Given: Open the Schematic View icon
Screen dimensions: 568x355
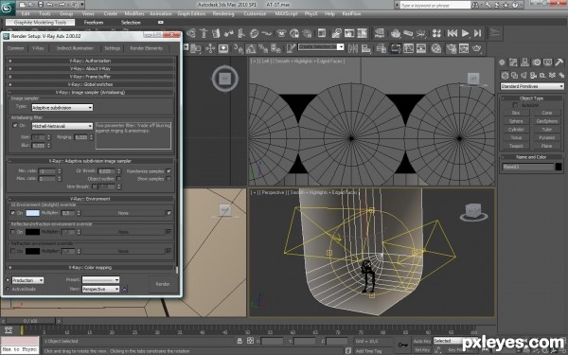Looking at the screenshot, I should point(421,48).
